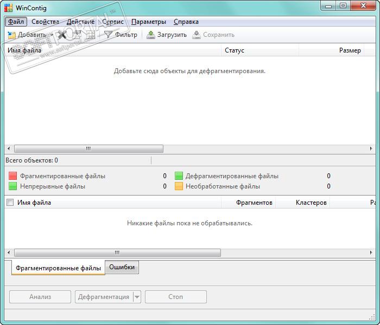Viewport: 380px width, 325px height.
Task: Click the upper list horizontal scrollbar thumb
Action: coord(88,148)
